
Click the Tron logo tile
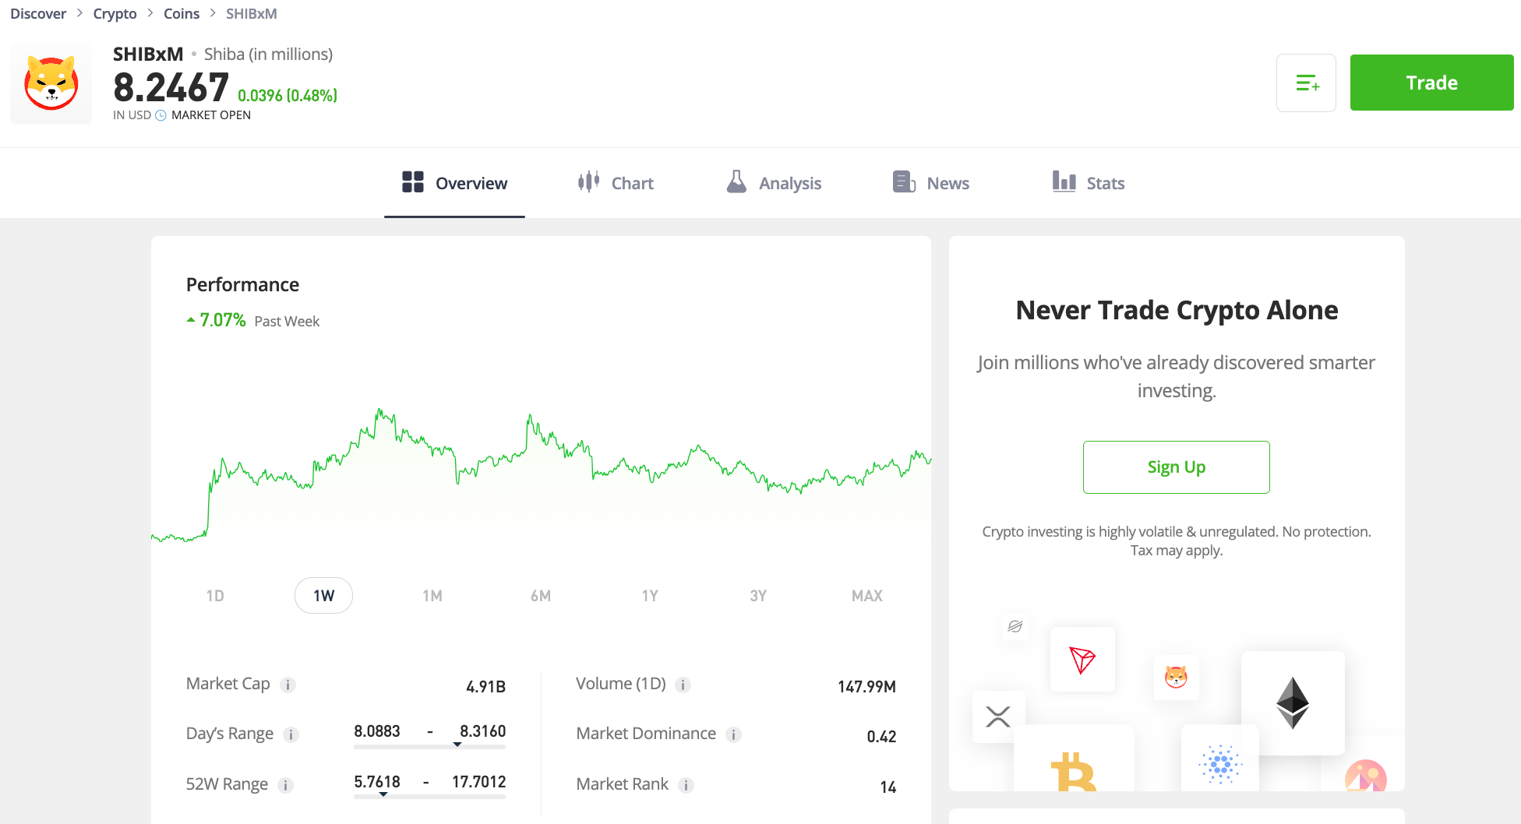click(1082, 660)
